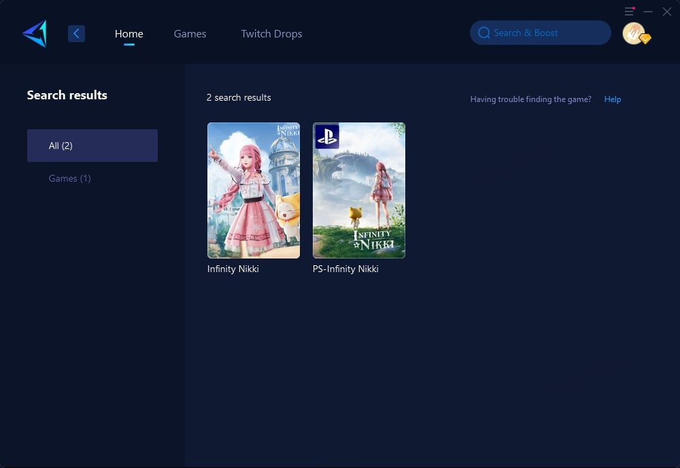This screenshot has height=468, width=680.
Task: Select the Games (1) filter
Action: pyautogui.click(x=70, y=178)
